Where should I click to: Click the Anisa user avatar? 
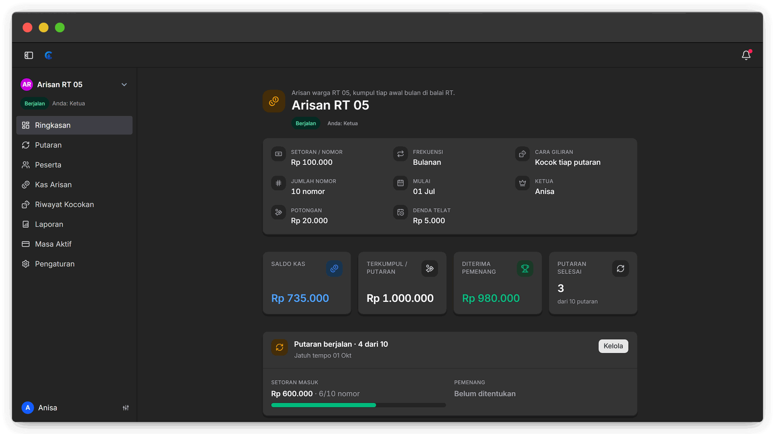[27, 408]
